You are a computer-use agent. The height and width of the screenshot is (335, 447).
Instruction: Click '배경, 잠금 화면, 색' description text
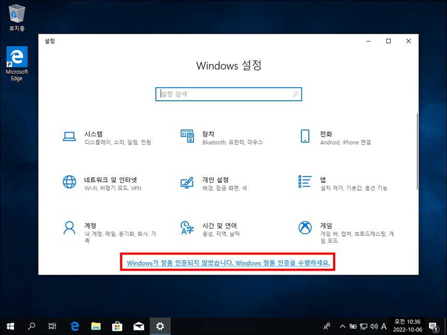(x=225, y=188)
